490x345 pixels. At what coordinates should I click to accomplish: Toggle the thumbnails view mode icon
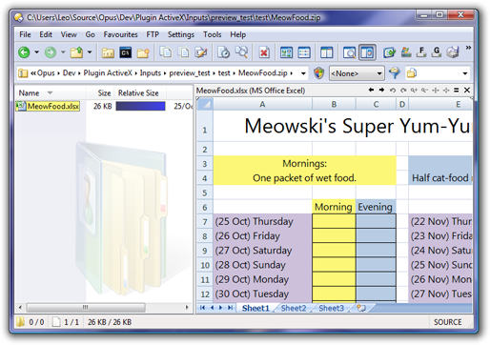[286, 52]
